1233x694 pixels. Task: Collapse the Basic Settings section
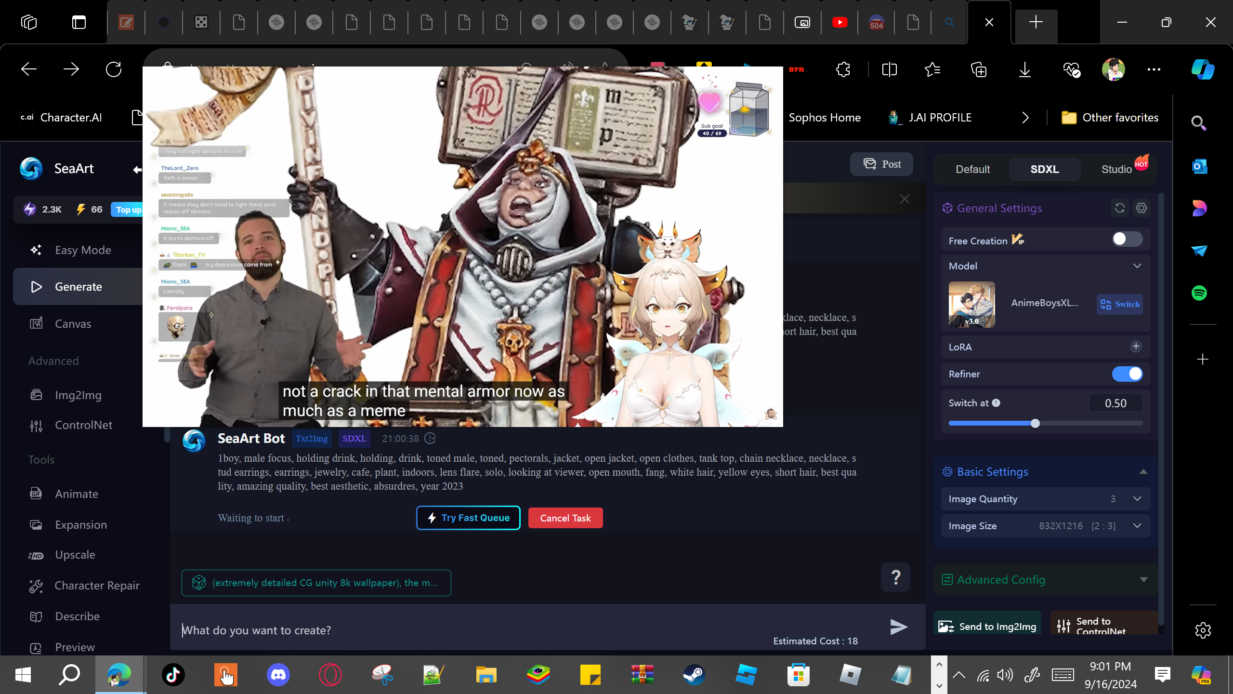coord(1143,472)
